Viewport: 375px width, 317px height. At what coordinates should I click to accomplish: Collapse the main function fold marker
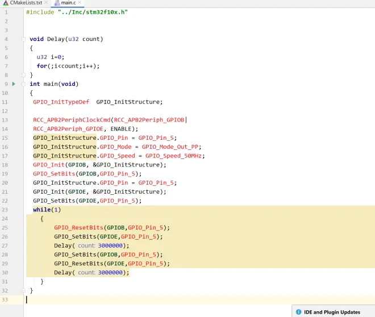tap(23, 84)
